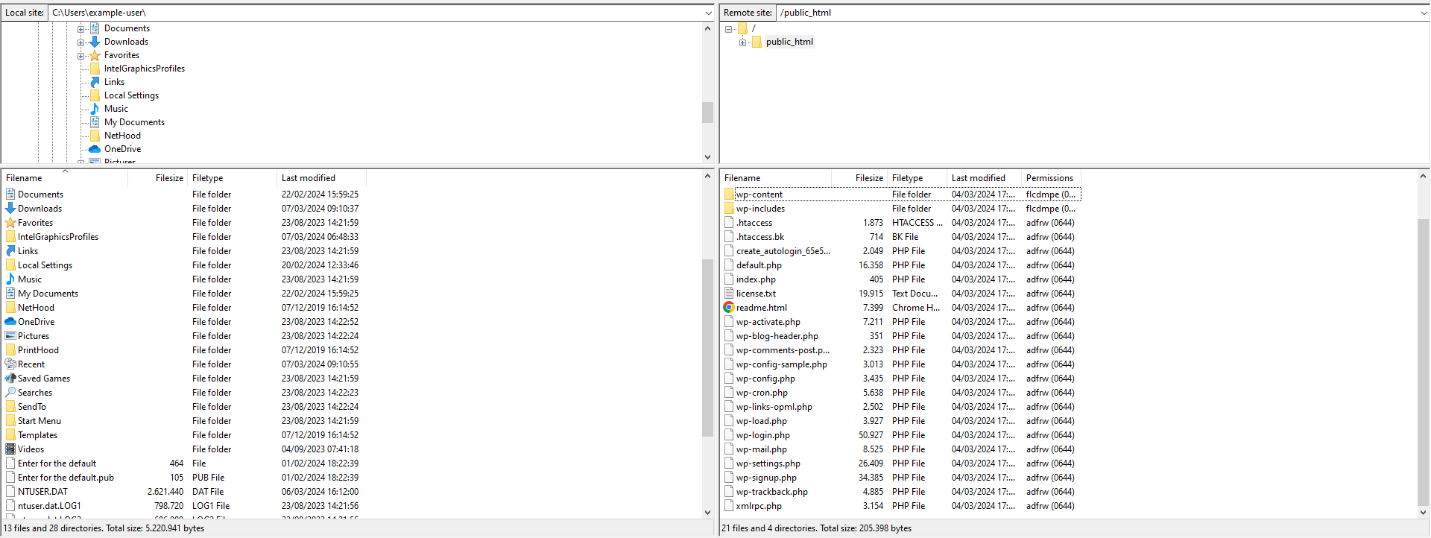The image size is (1431, 538).
Task: Sort local files by Filesize column
Action: (x=168, y=178)
